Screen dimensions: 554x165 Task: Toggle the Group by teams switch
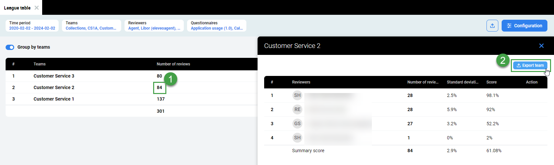[x=10, y=47]
